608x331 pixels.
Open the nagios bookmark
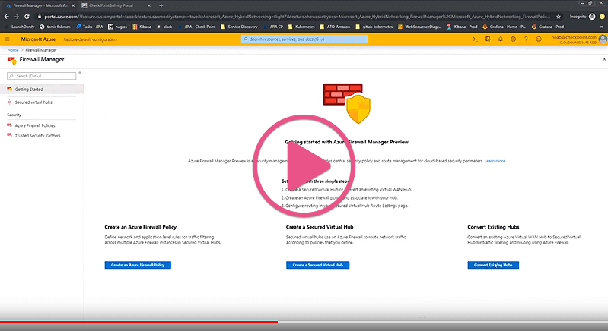(117, 27)
